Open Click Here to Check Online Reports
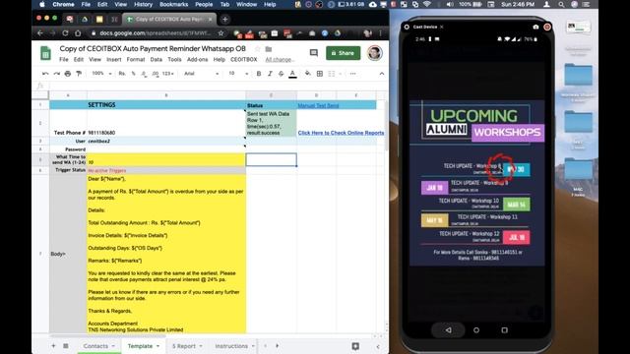630x354 pixels. click(x=341, y=133)
